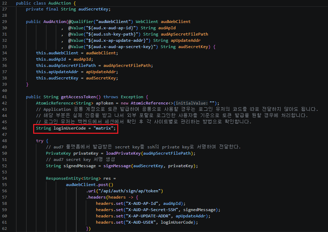Click line number 29 in the gutter
The height and width of the screenshot is (232, 328).
coord(5,22)
